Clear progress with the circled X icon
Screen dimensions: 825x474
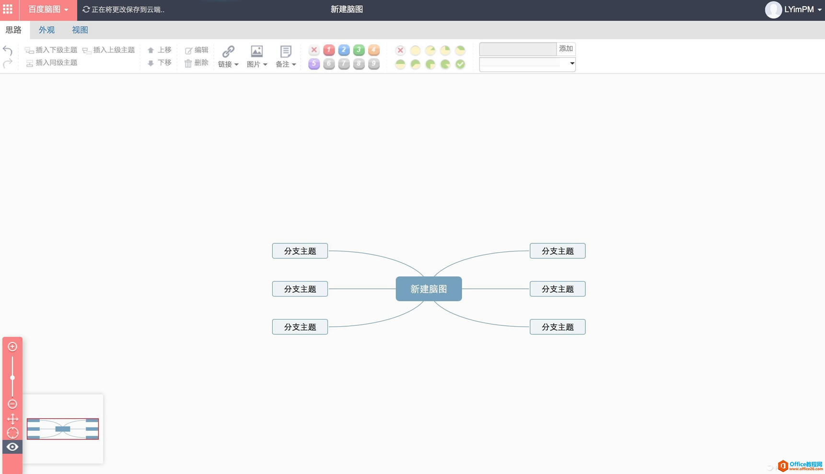click(400, 50)
